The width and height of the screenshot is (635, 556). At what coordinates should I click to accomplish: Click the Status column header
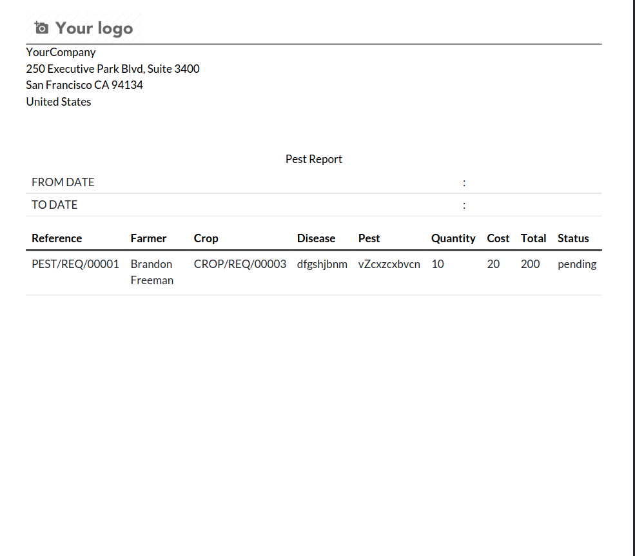pyautogui.click(x=573, y=238)
